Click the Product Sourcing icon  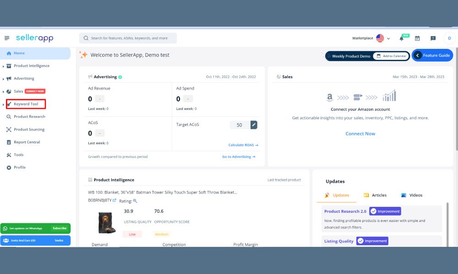9,130
